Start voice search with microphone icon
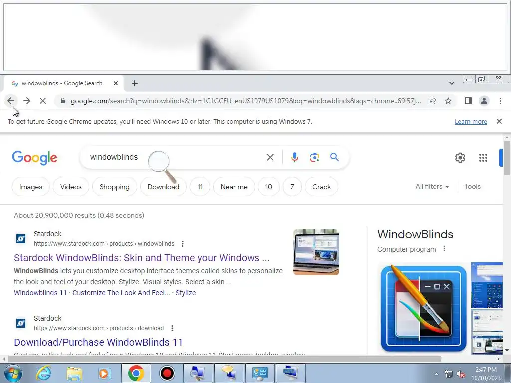511x383 pixels. pos(294,157)
